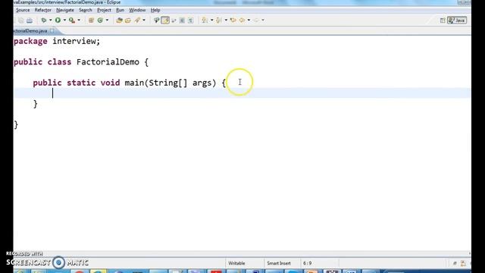This screenshot has height=273, width=485.
Task: Jump to Last Edit Location icon
Action: [x=233, y=20]
